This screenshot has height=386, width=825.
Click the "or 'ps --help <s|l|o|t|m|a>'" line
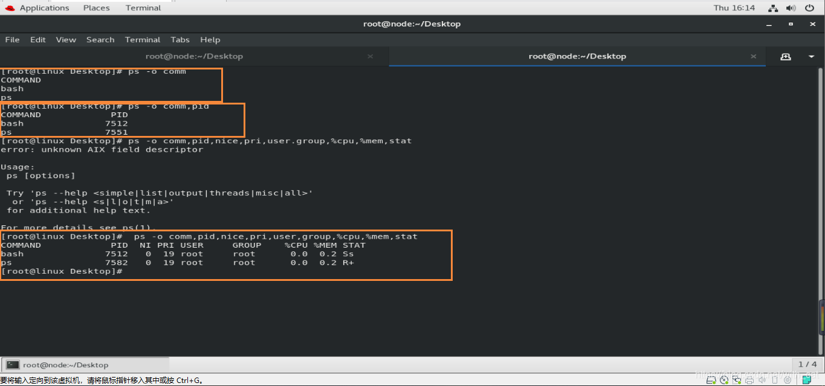coord(93,202)
